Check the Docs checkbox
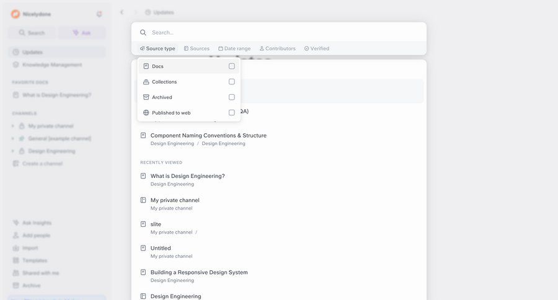 (232, 66)
